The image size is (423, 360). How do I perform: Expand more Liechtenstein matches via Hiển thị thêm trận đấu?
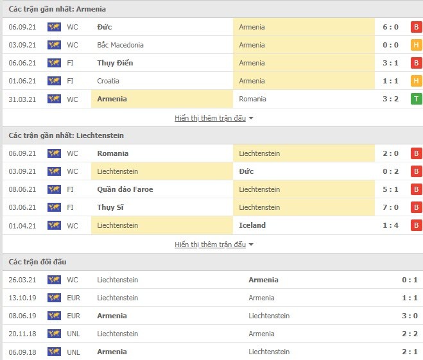(x=210, y=244)
